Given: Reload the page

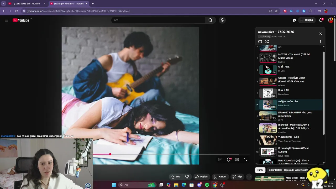Looking at the screenshot, I should coord(16,11).
